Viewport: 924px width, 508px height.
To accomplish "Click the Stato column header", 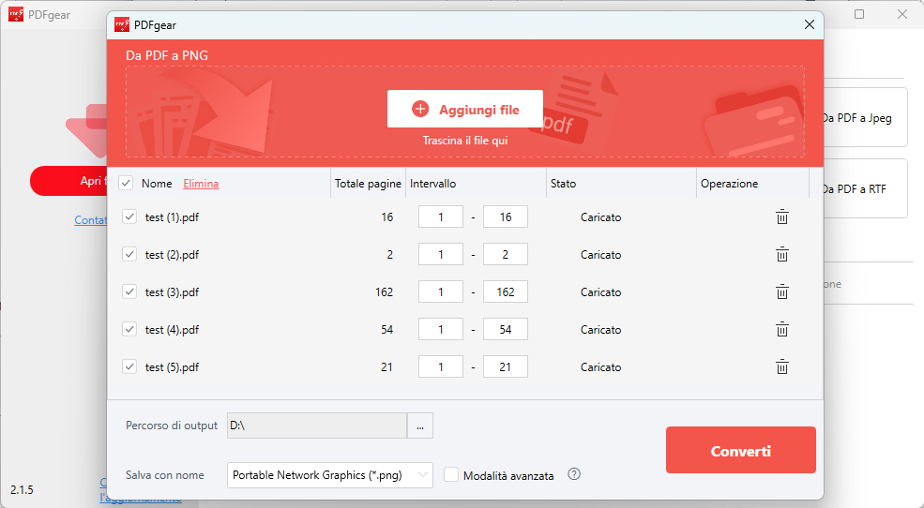I will 564,184.
